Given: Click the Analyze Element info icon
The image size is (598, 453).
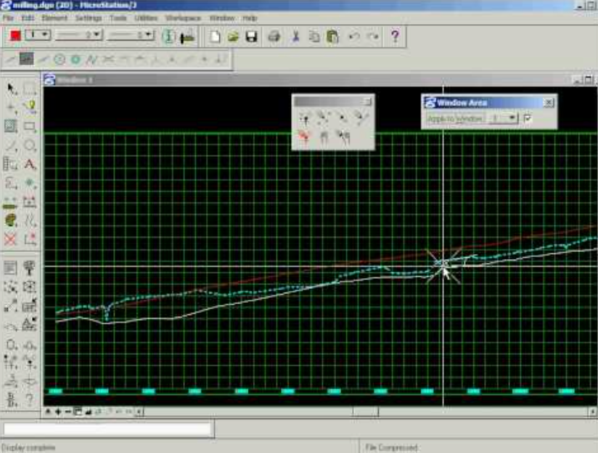Looking at the screenshot, I should click(x=168, y=36).
